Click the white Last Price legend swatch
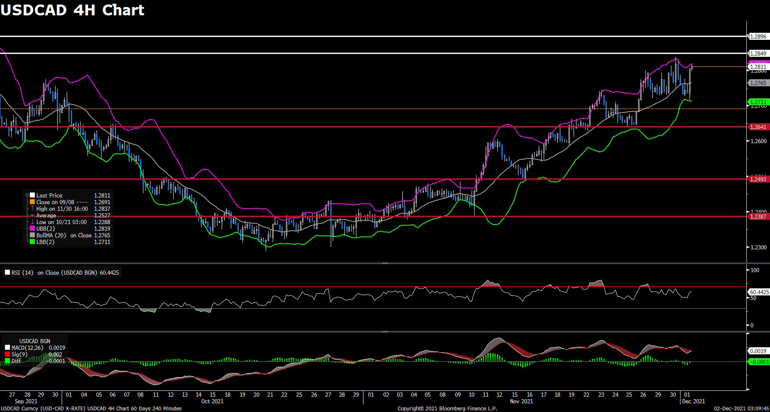The width and height of the screenshot is (770, 412). [32, 195]
